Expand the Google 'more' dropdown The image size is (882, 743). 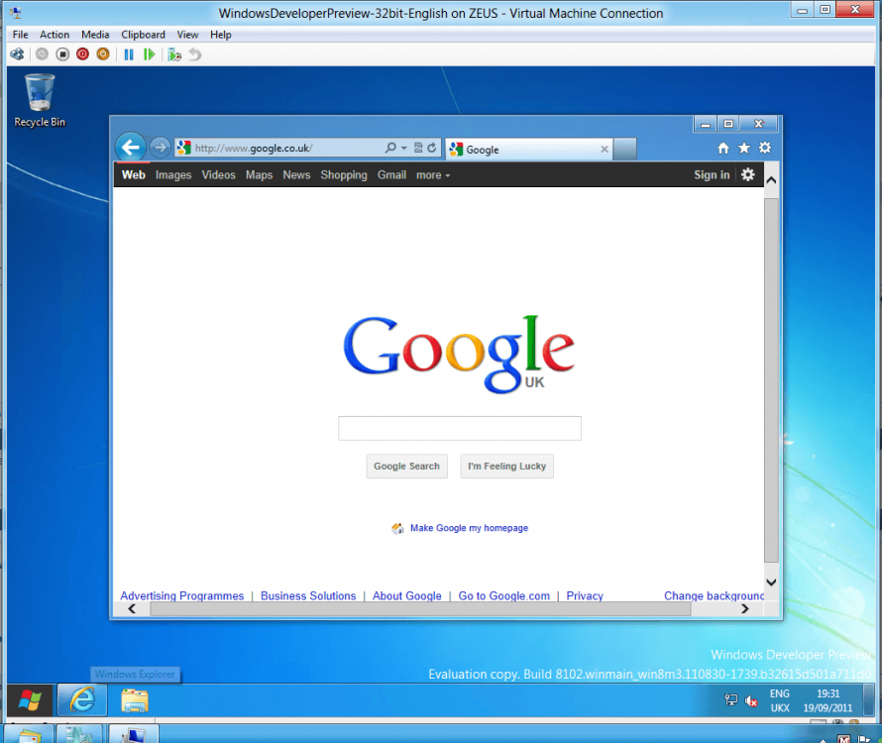coord(432,175)
